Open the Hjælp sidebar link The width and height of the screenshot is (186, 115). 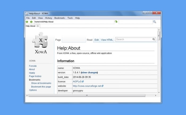(32, 73)
